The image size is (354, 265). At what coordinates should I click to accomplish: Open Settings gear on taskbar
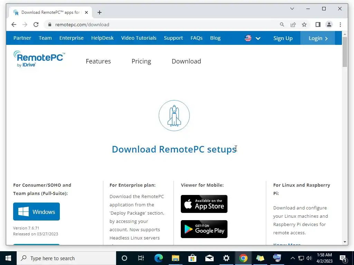[x=226, y=258]
